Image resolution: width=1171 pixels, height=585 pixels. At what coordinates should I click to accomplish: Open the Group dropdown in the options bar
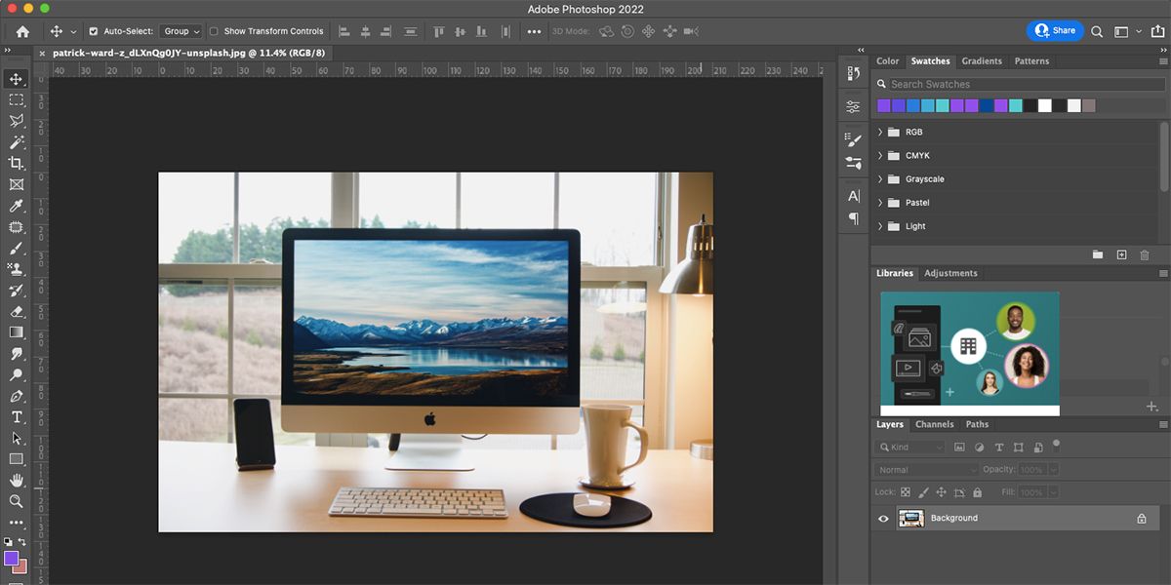(x=181, y=30)
